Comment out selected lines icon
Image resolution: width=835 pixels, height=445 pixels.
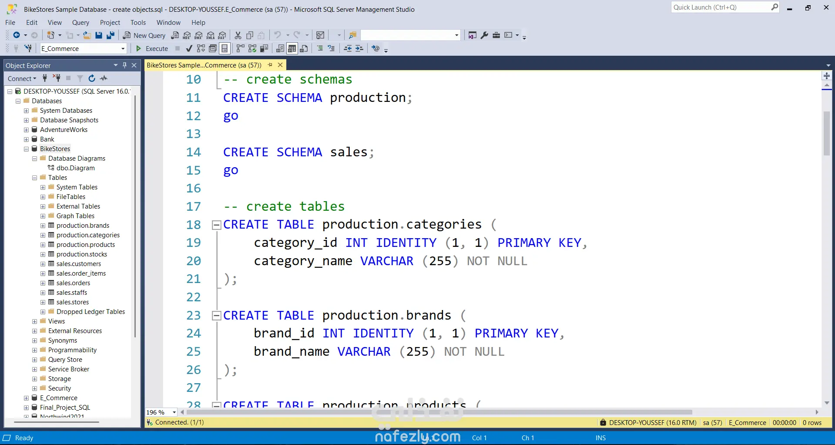tap(320, 48)
